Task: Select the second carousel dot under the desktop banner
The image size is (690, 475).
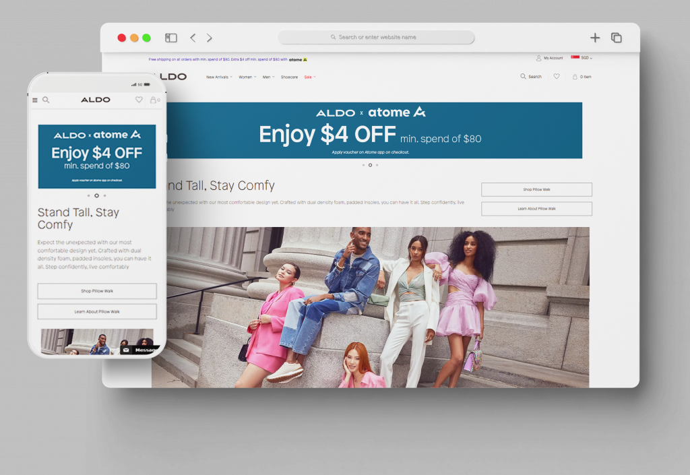Action: (x=371, y=164)
